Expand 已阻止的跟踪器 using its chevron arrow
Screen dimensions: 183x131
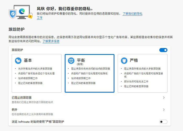(164, 98)
